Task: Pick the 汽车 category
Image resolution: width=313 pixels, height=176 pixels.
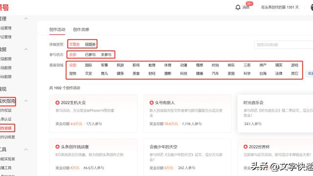Action: click(x=215, y=73)
